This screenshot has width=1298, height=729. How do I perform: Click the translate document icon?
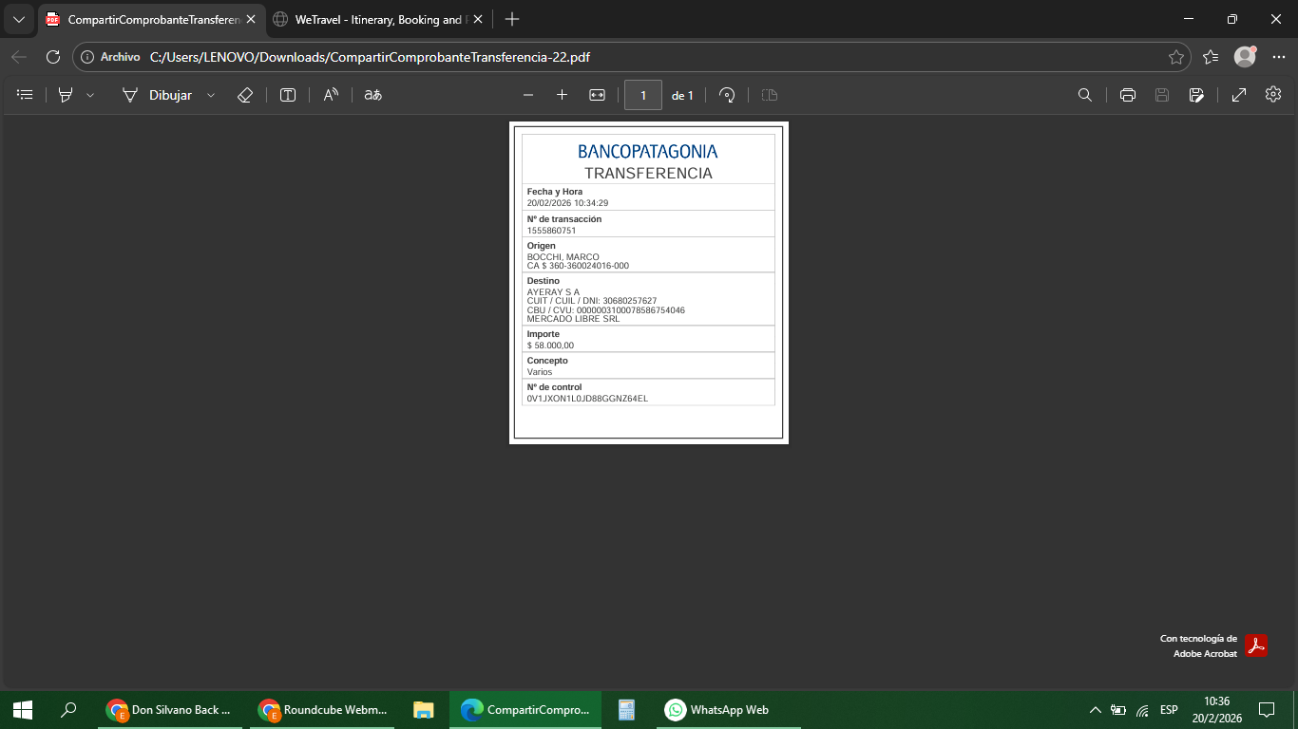373,95
